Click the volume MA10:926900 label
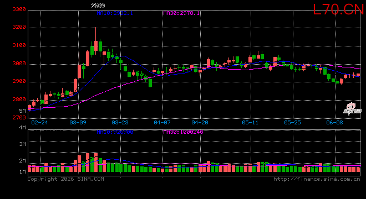 coord(115,132)
